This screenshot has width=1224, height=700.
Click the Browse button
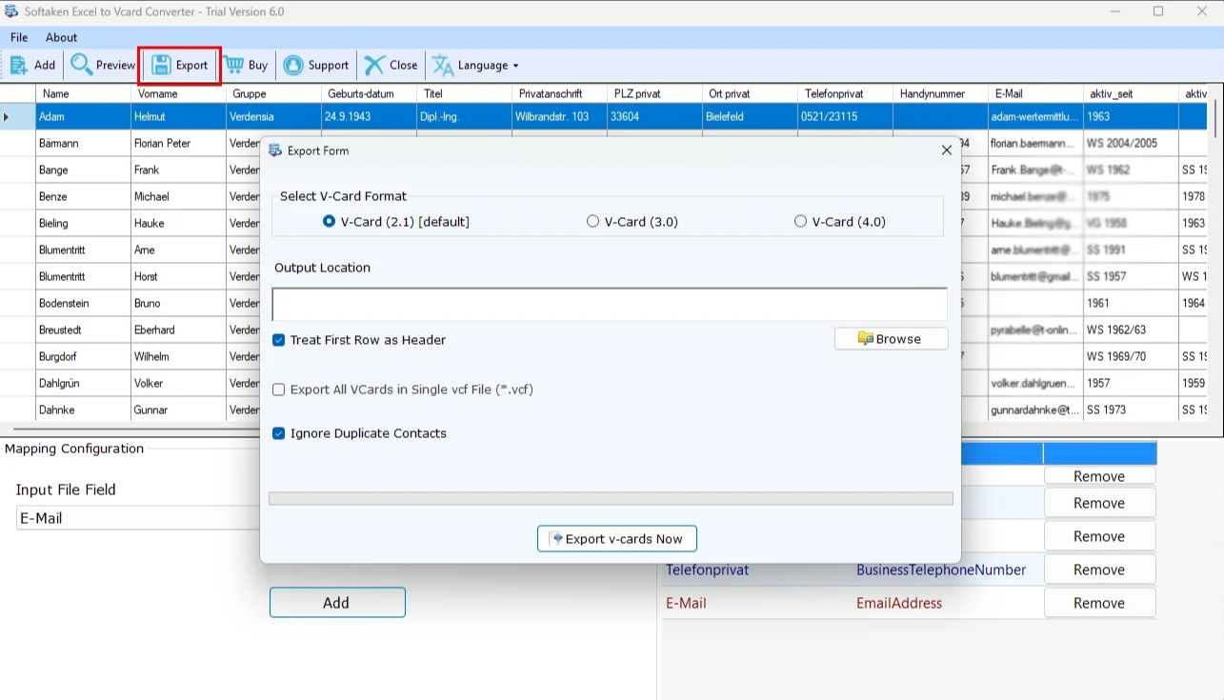891,339
